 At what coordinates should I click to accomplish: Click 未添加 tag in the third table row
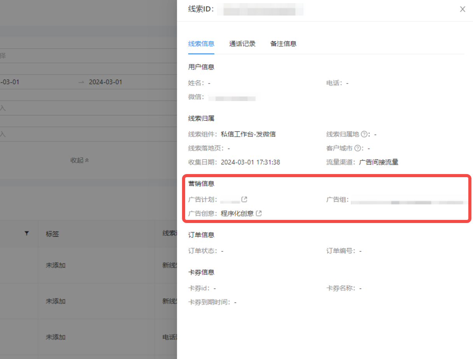coord(56,337)
